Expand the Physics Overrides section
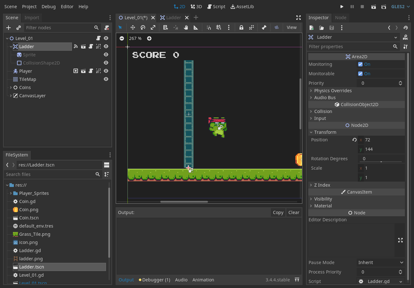Viewport: 414px width, 288px height. [x=333, y=90]
